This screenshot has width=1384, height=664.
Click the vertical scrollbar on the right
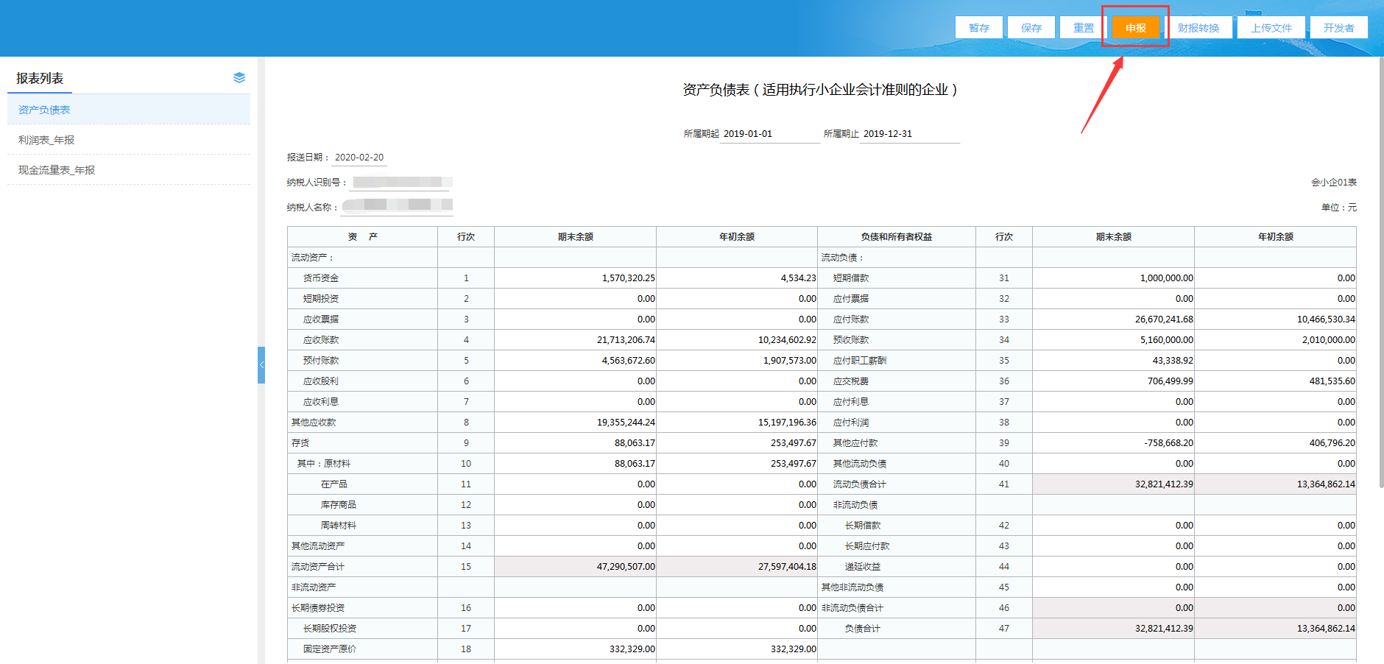[x=1380, y=272]
